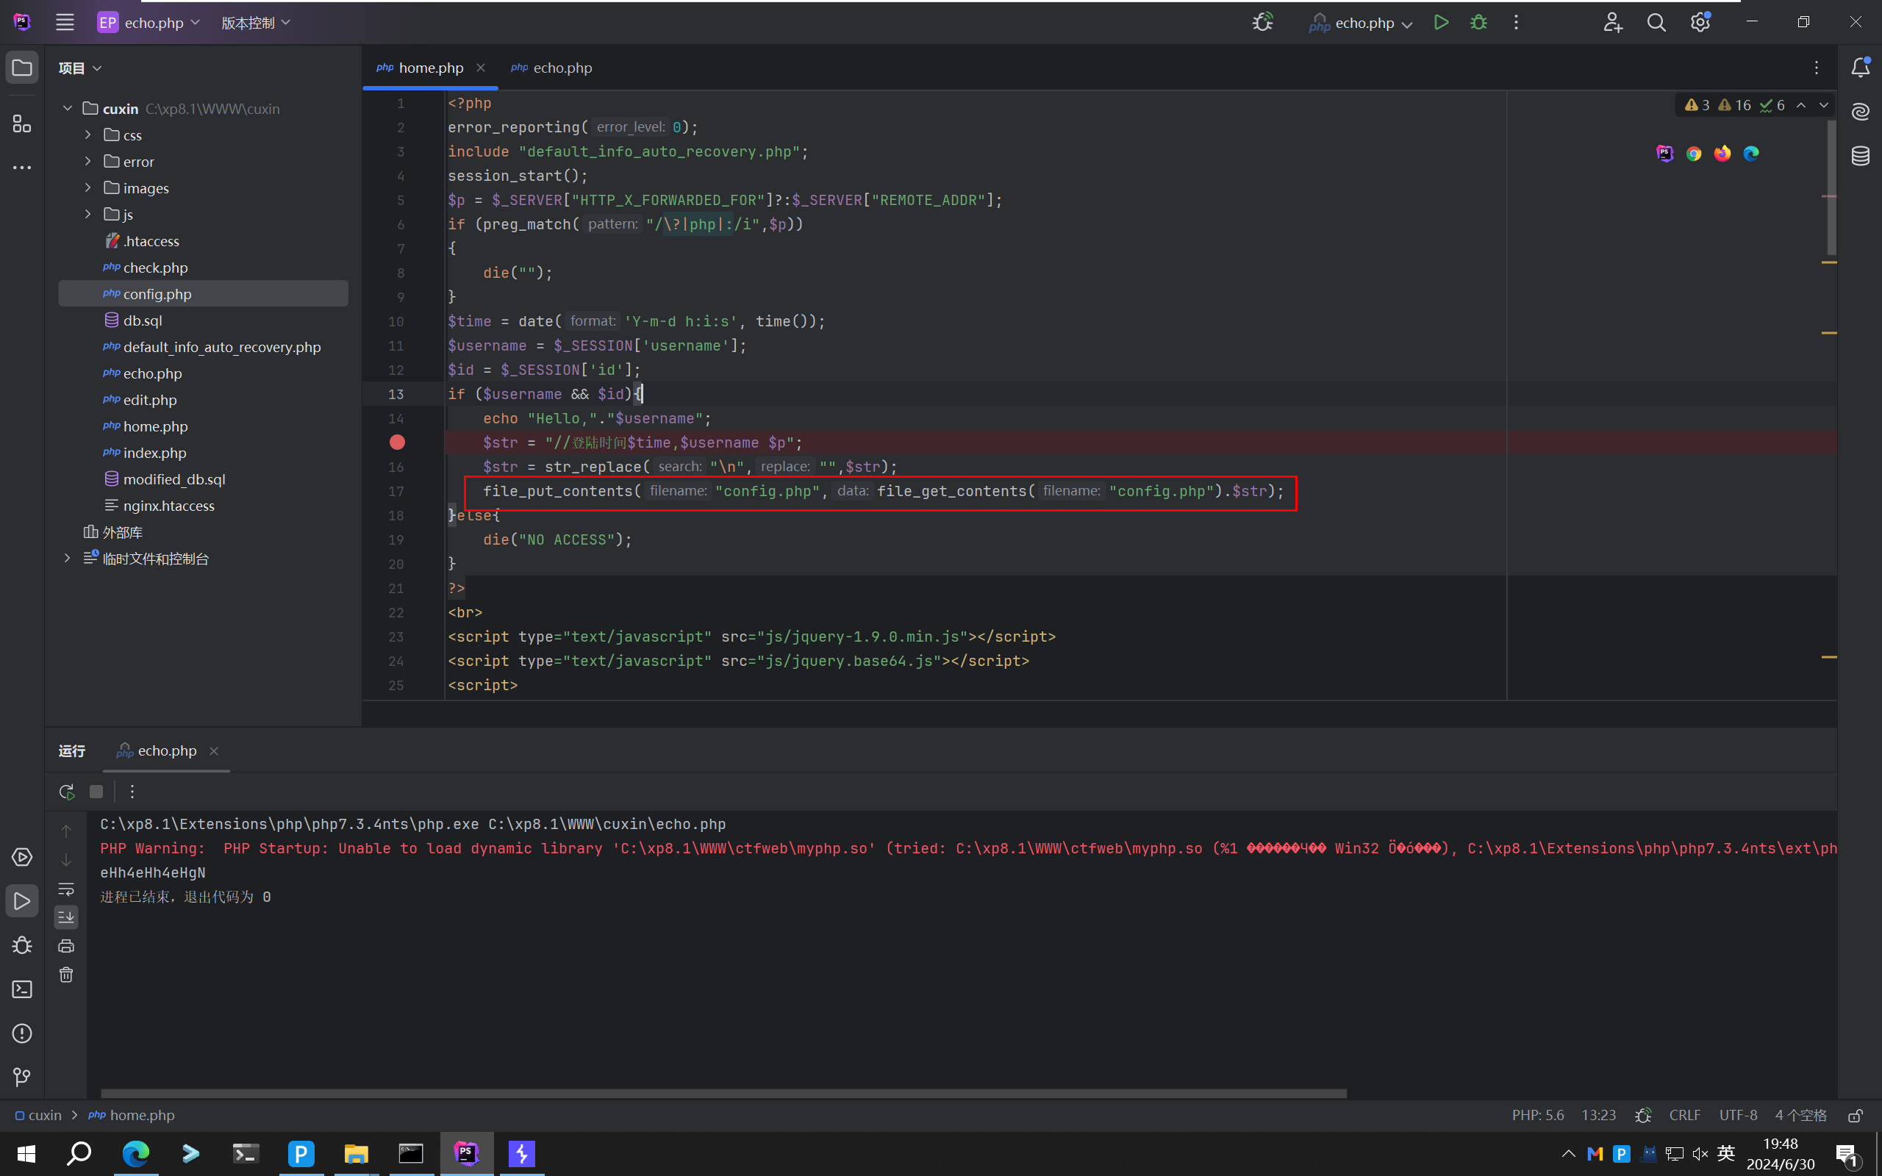Image resolution: width=1882 pixels, height=1176 pixels.
Task: Change UTF-8 file encoding
Action: (1738, 1115)
